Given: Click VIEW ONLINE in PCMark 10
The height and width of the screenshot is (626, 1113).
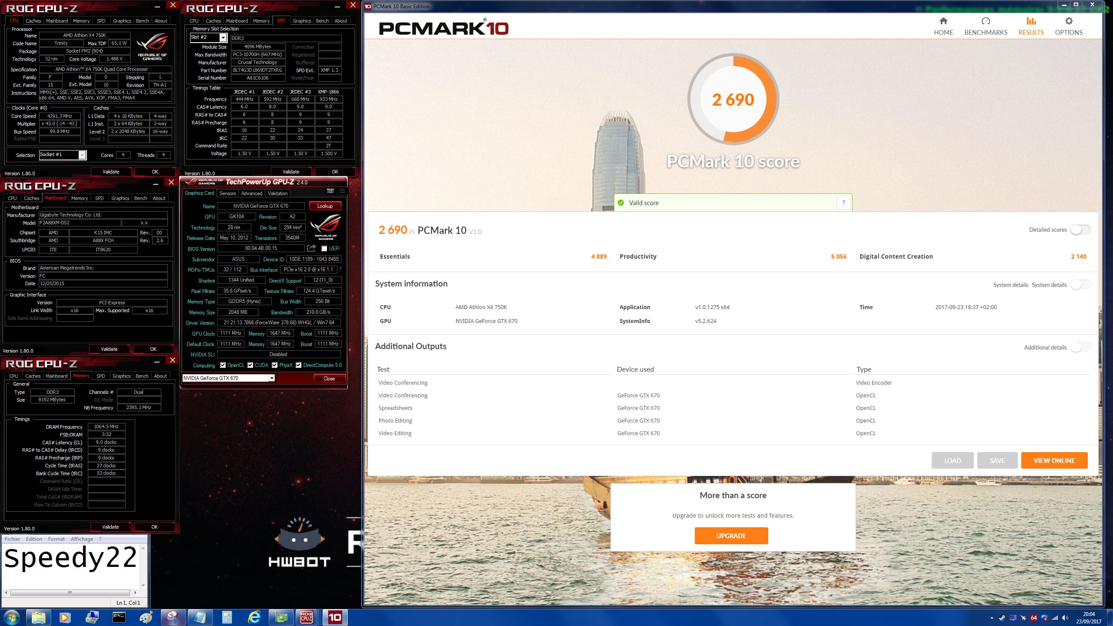Looking at the screenshot, I should [1054, 460].
